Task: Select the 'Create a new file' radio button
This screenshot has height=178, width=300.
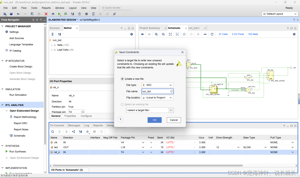Action: (122, 79)
